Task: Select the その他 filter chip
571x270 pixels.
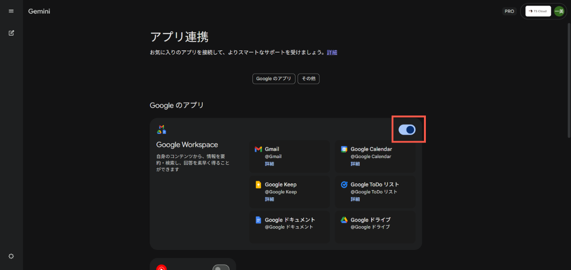Action: [x=308, y=79]
